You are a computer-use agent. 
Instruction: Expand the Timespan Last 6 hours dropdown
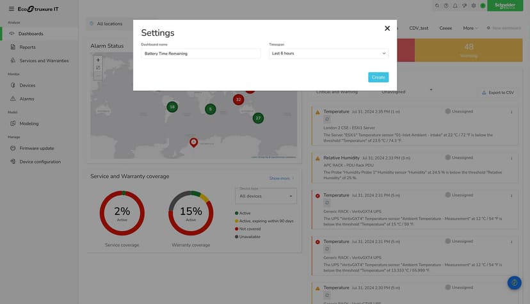coord(328,53)
